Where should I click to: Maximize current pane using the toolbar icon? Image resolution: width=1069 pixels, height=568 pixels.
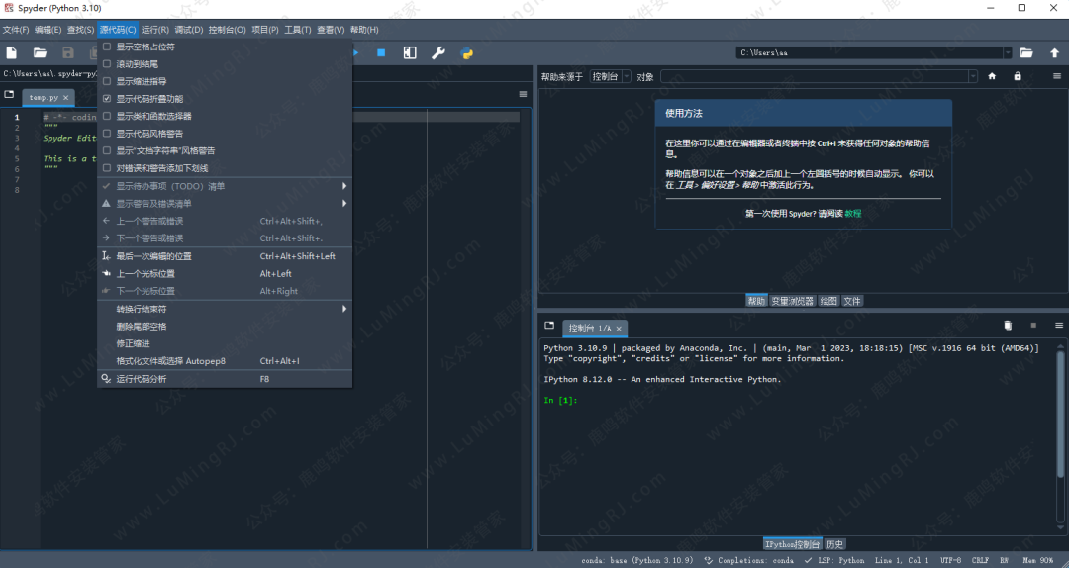pyautogui.click(x=410, y=52)
